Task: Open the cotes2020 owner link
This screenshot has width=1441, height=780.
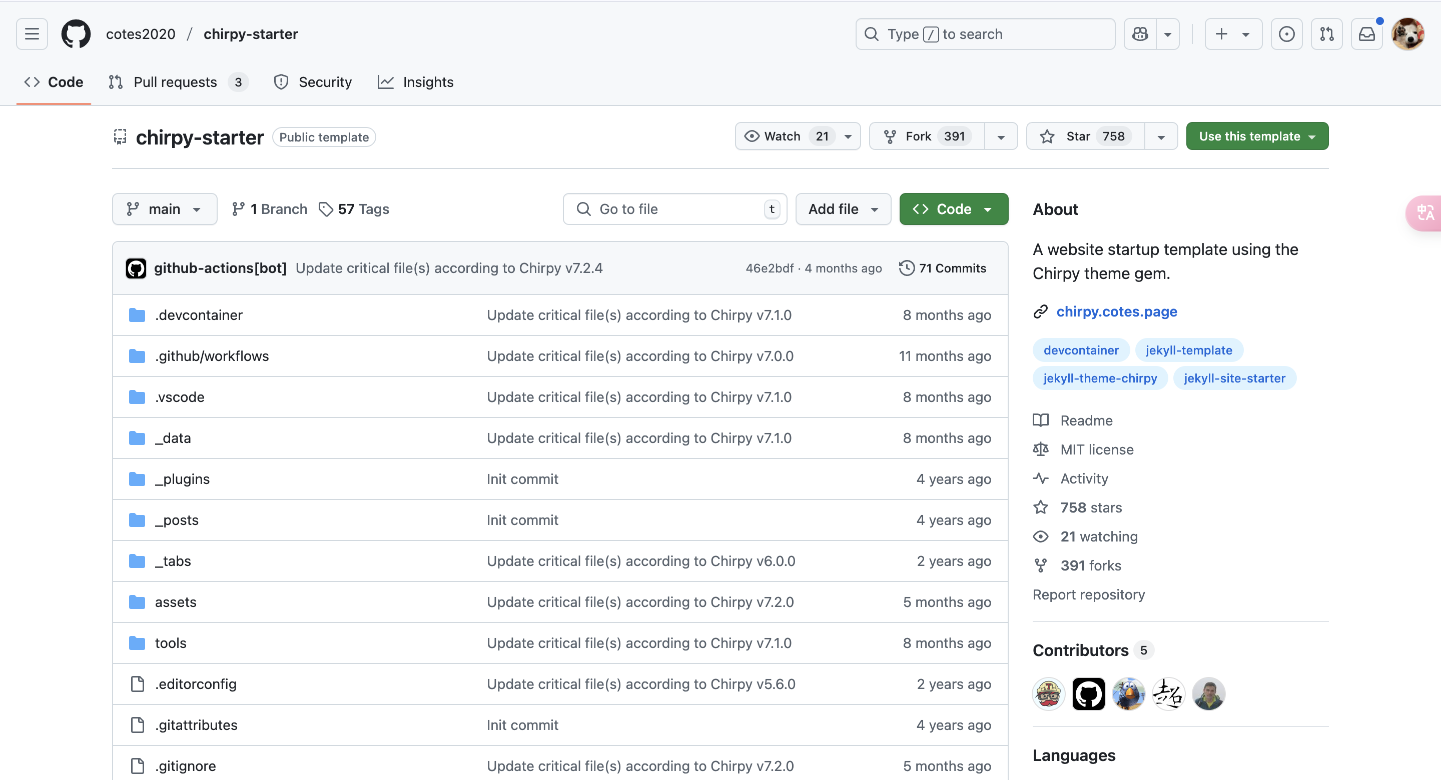Action: click(141, 34)
